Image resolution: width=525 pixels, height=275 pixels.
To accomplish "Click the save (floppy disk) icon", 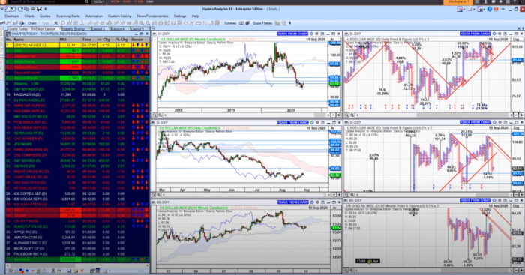I will coord(39,9).
